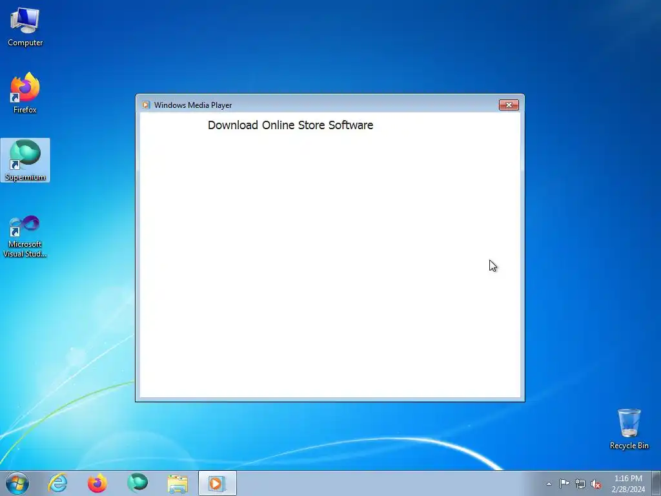661x496 pixels.
Task: Launch Internet Explorer from the taskbar
Action: click(x=57, y=483)
